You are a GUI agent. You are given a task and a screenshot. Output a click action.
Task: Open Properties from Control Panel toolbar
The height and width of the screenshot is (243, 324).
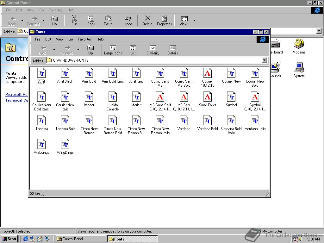[x=164, y=21]
